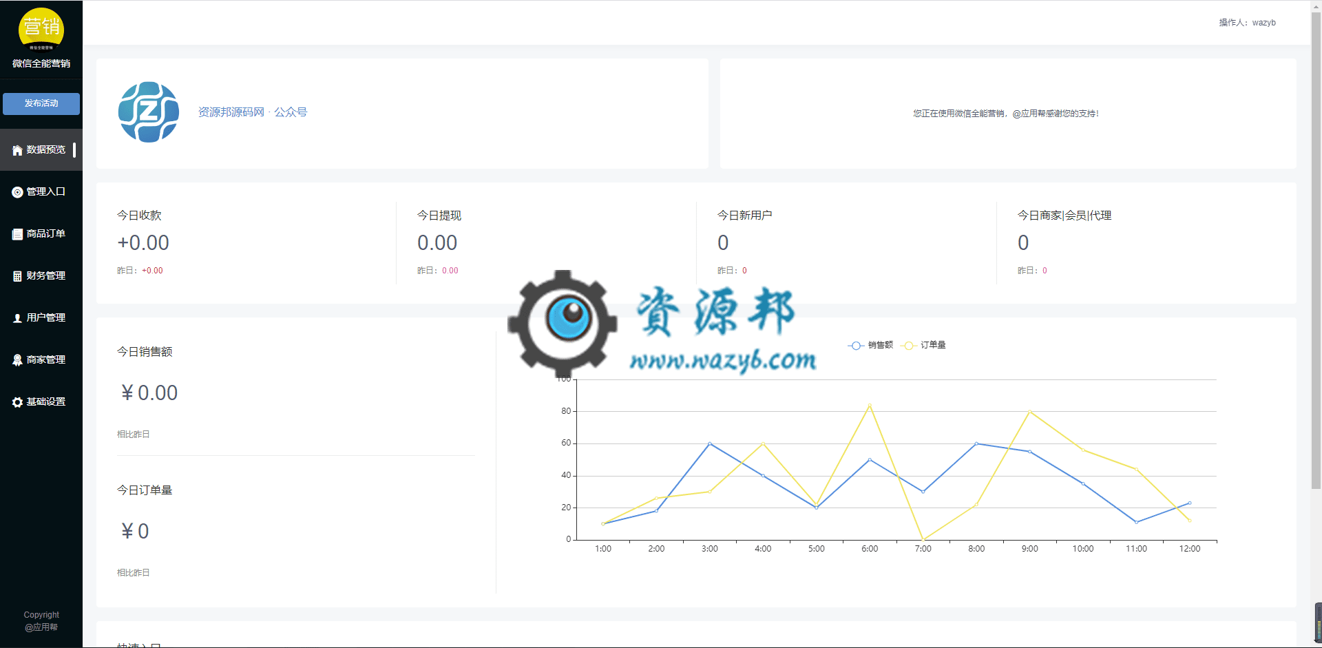Click the blue data point at 8:00

click(976, 443)
